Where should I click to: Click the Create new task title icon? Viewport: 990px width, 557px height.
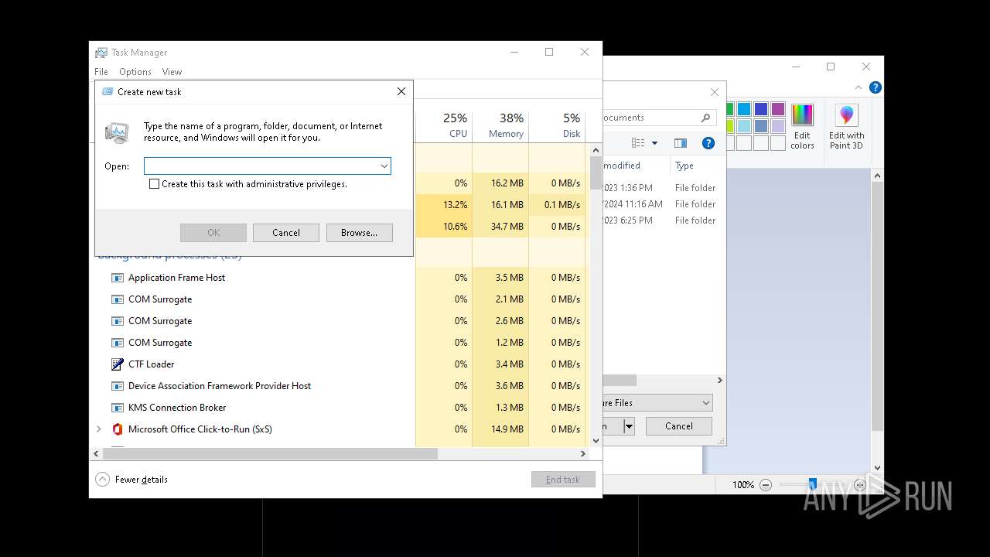click(108, 91)
